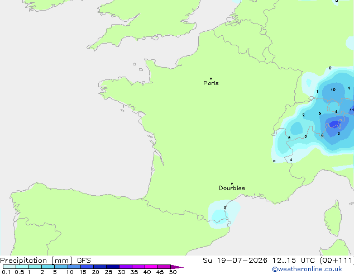Click the 'Precipitation [mm]' legend title
This screenshot has height=274, width=354.
(36, 261)
